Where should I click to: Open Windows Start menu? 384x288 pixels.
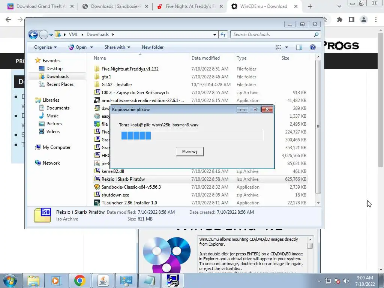point(10,280)
